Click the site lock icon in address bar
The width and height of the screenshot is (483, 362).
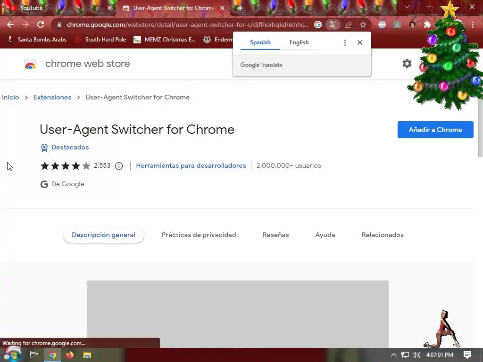59,25
